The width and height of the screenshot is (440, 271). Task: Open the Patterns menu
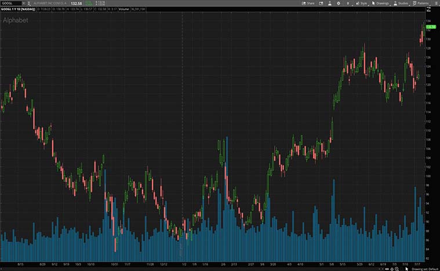coord(421,3)
